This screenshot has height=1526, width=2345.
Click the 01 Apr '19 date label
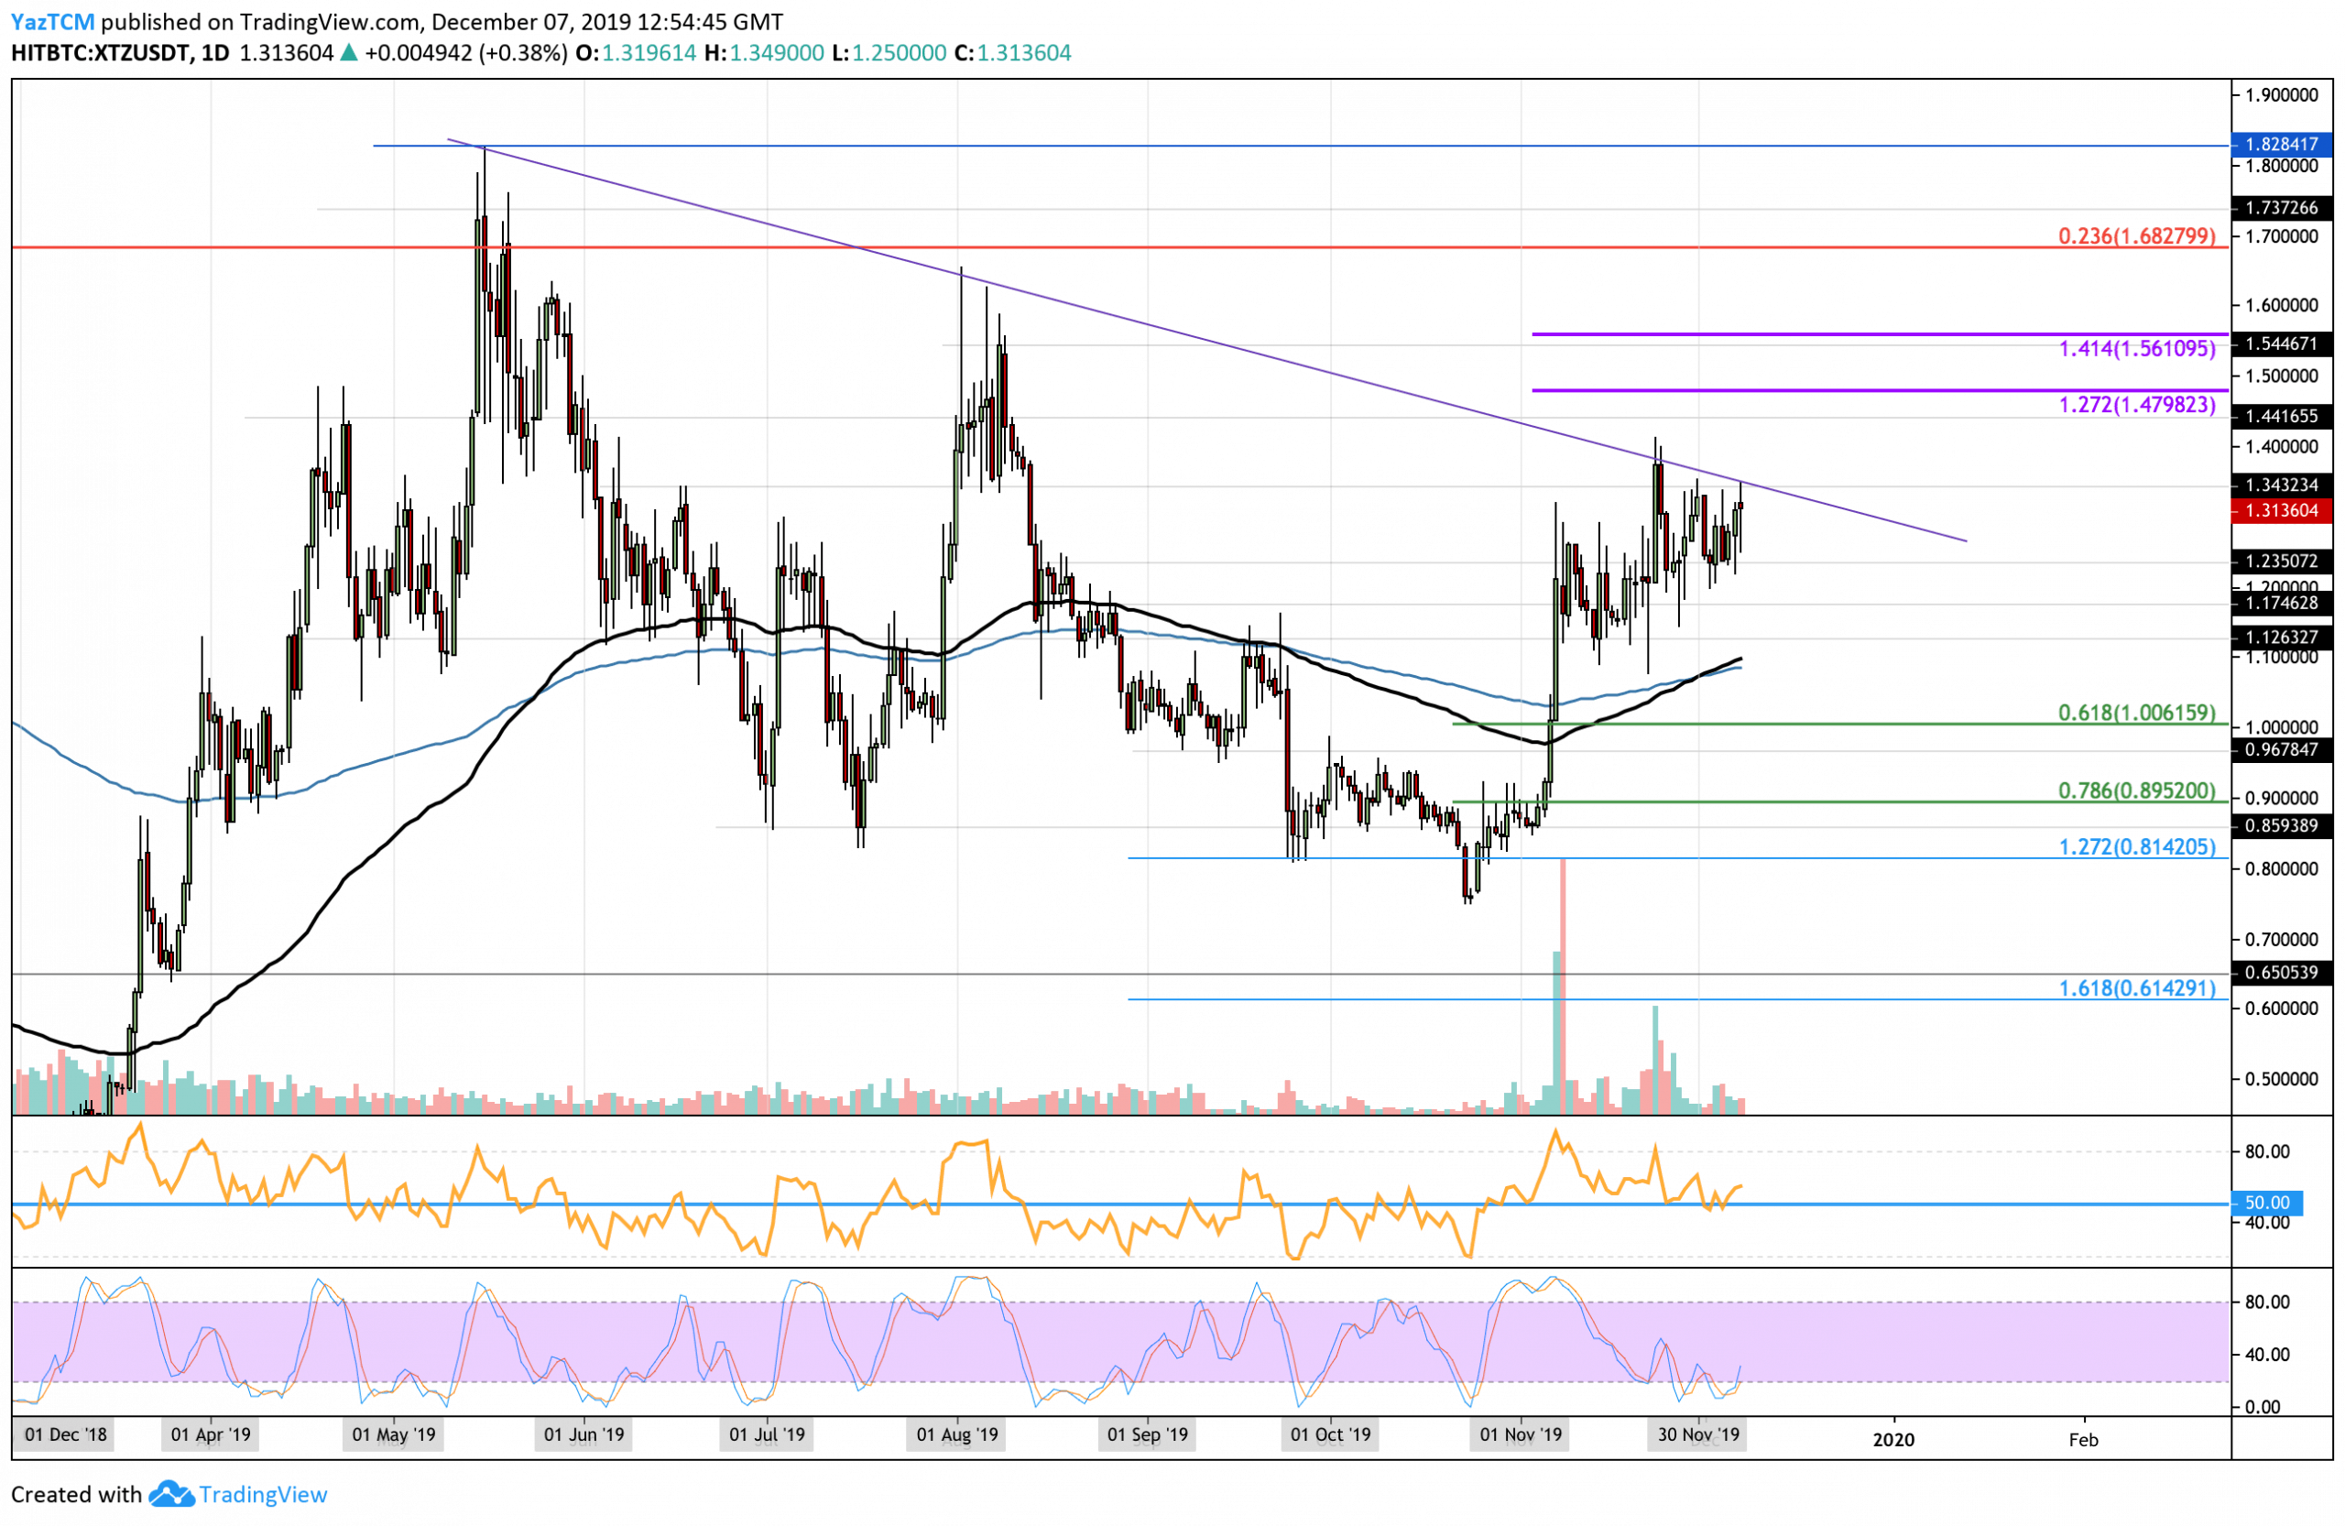[x=211, y=1434]
